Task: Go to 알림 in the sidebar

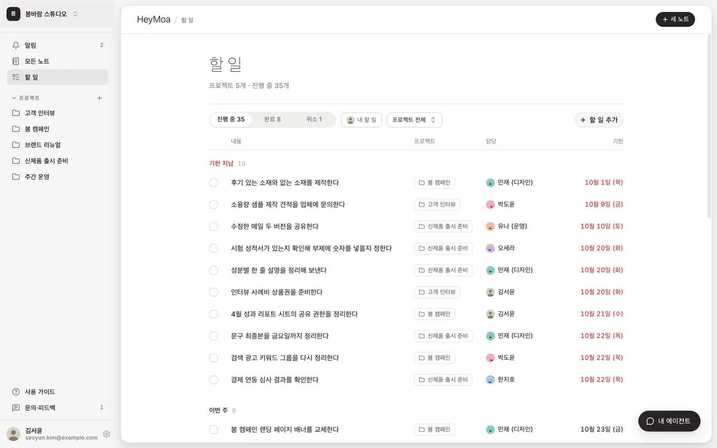Action: [x=57, y=45]
